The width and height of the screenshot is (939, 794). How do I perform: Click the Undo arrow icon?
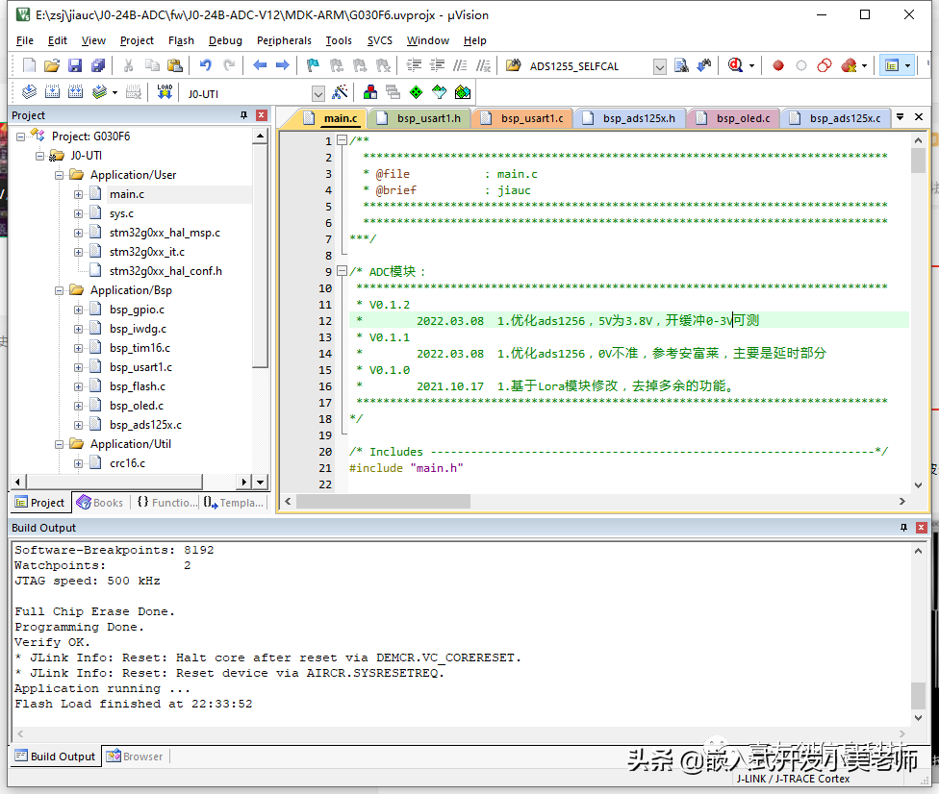pos(205,66)
